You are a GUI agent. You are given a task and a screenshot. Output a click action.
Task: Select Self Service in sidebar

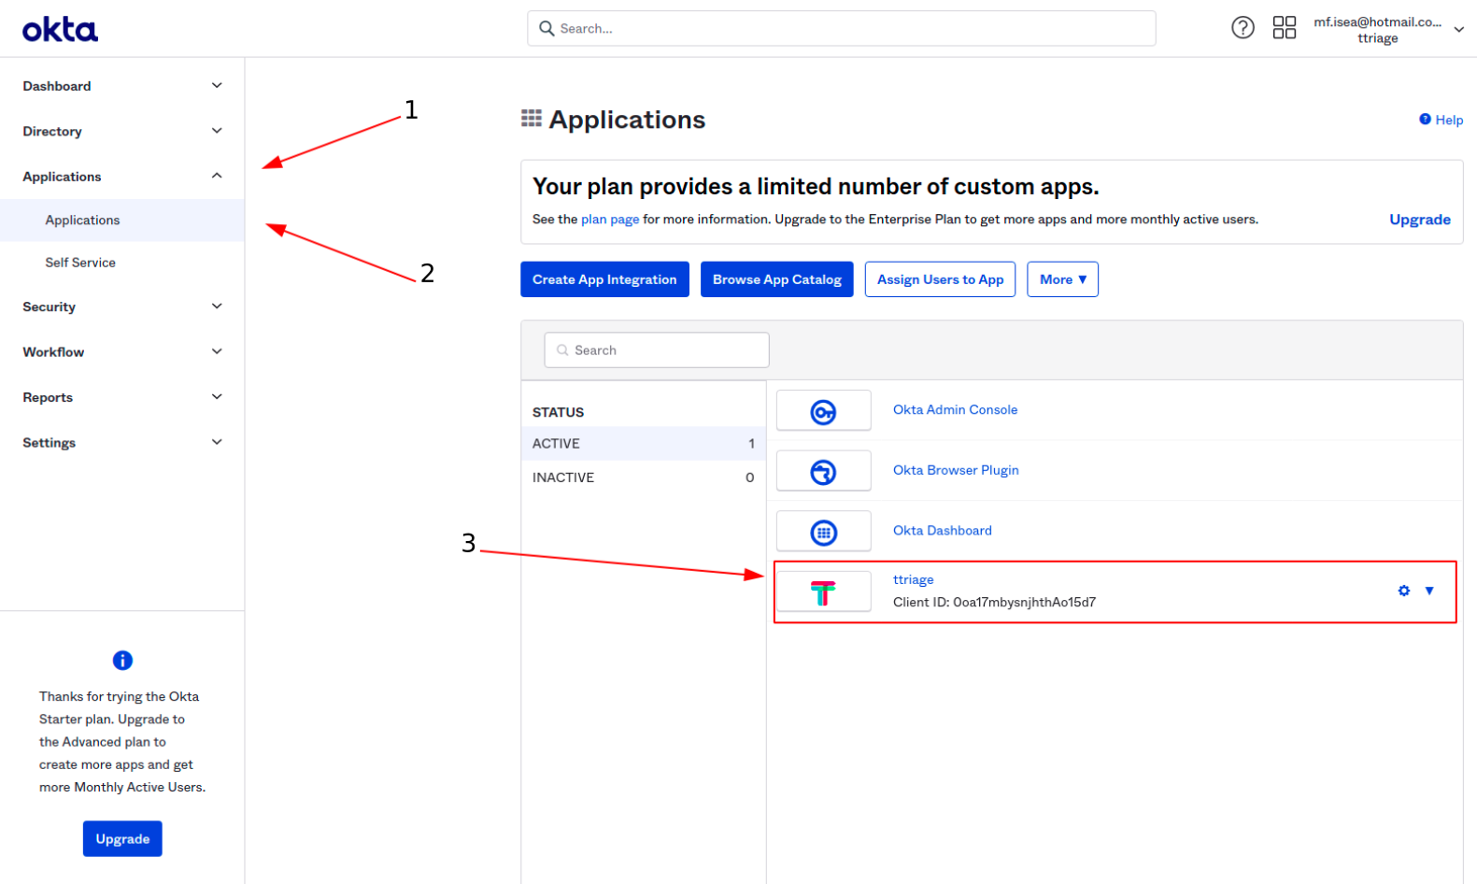122,263
